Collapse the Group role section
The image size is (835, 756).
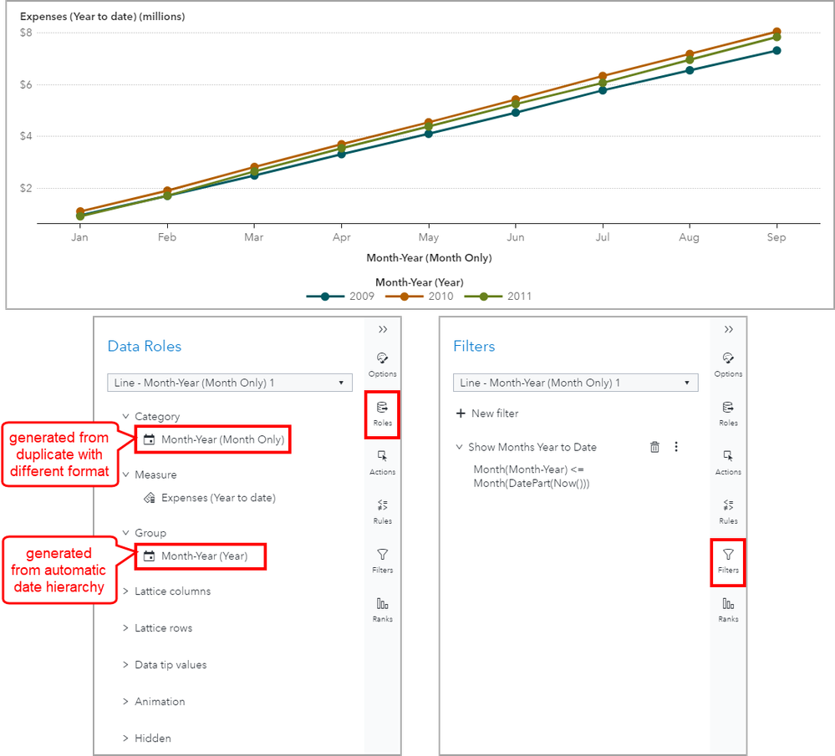pos(125,533)
